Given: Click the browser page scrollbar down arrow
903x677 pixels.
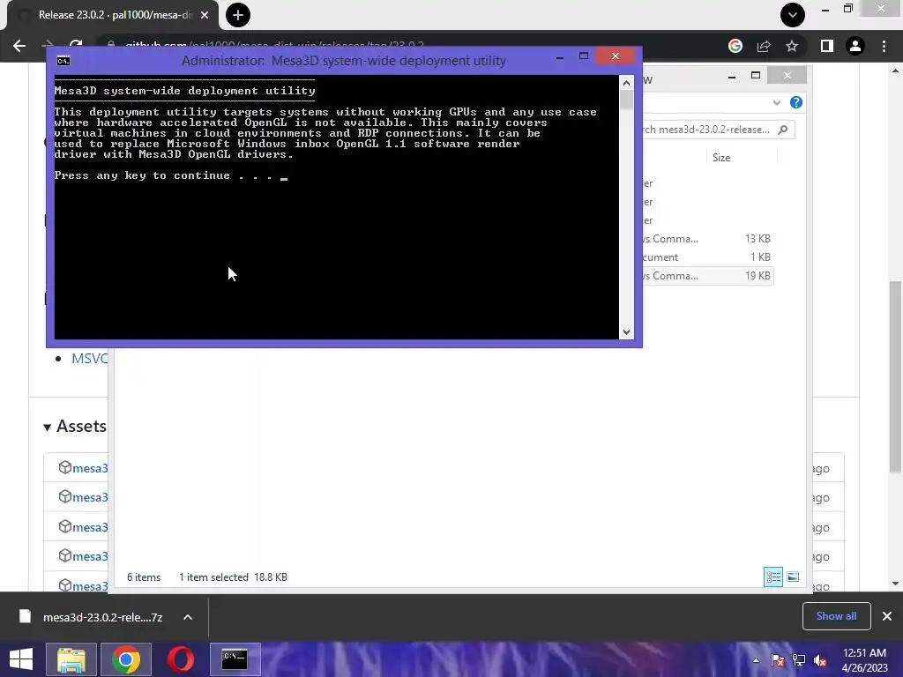Looking at the screenshot, I should coord(895,584).
